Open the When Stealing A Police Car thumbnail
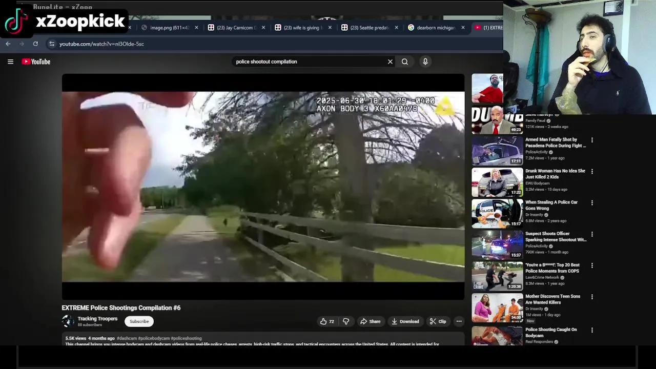656x369 pixels. point(497,213)
